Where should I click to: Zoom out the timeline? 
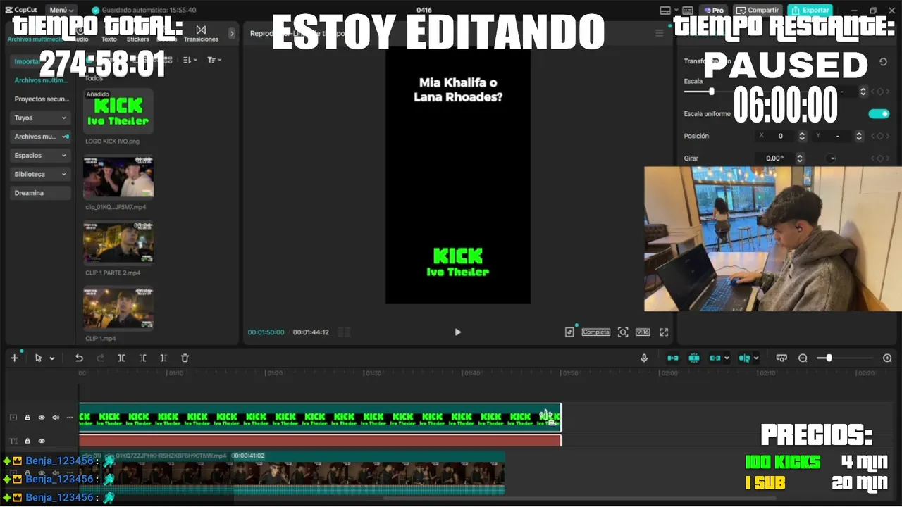[x=803, y=358]
